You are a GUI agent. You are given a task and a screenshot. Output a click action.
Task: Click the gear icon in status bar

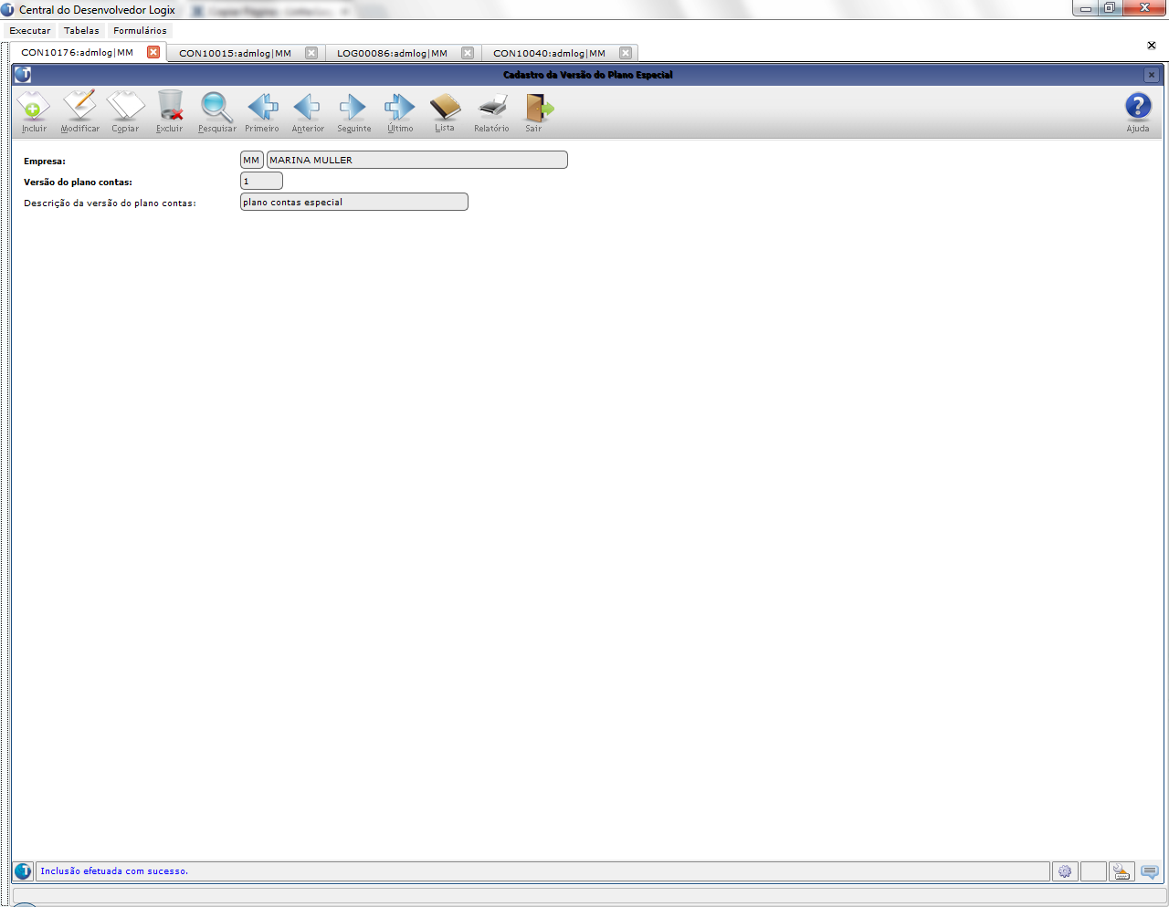1065,871
